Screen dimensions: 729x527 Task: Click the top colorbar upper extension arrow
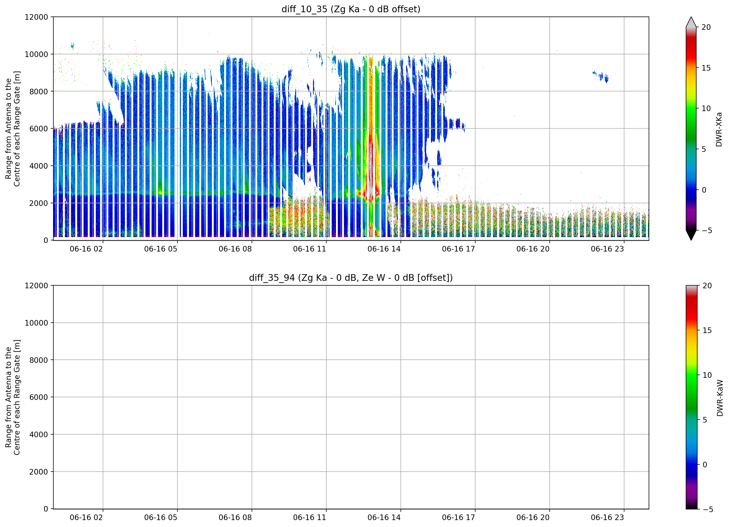click(691, 22)
